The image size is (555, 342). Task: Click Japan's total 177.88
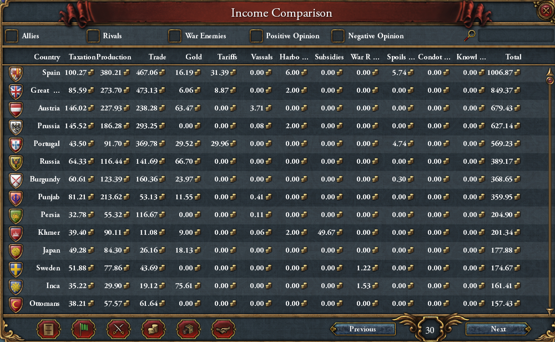502,250
